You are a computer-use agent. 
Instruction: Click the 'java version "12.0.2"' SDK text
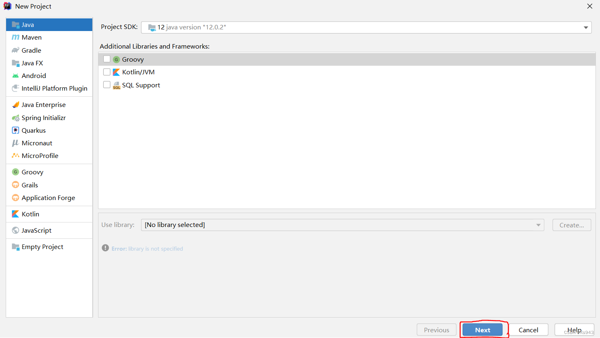[196, 27]
